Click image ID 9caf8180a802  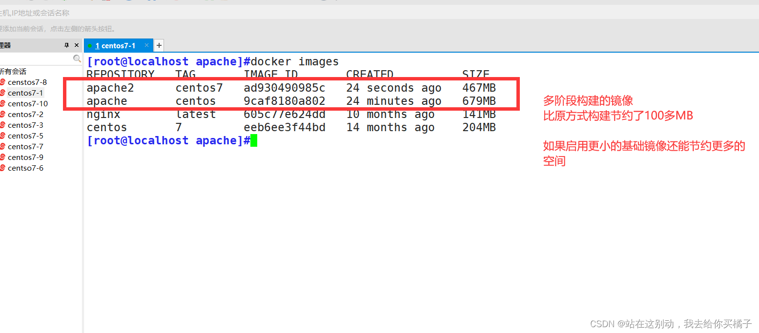[x=285, y=101]
